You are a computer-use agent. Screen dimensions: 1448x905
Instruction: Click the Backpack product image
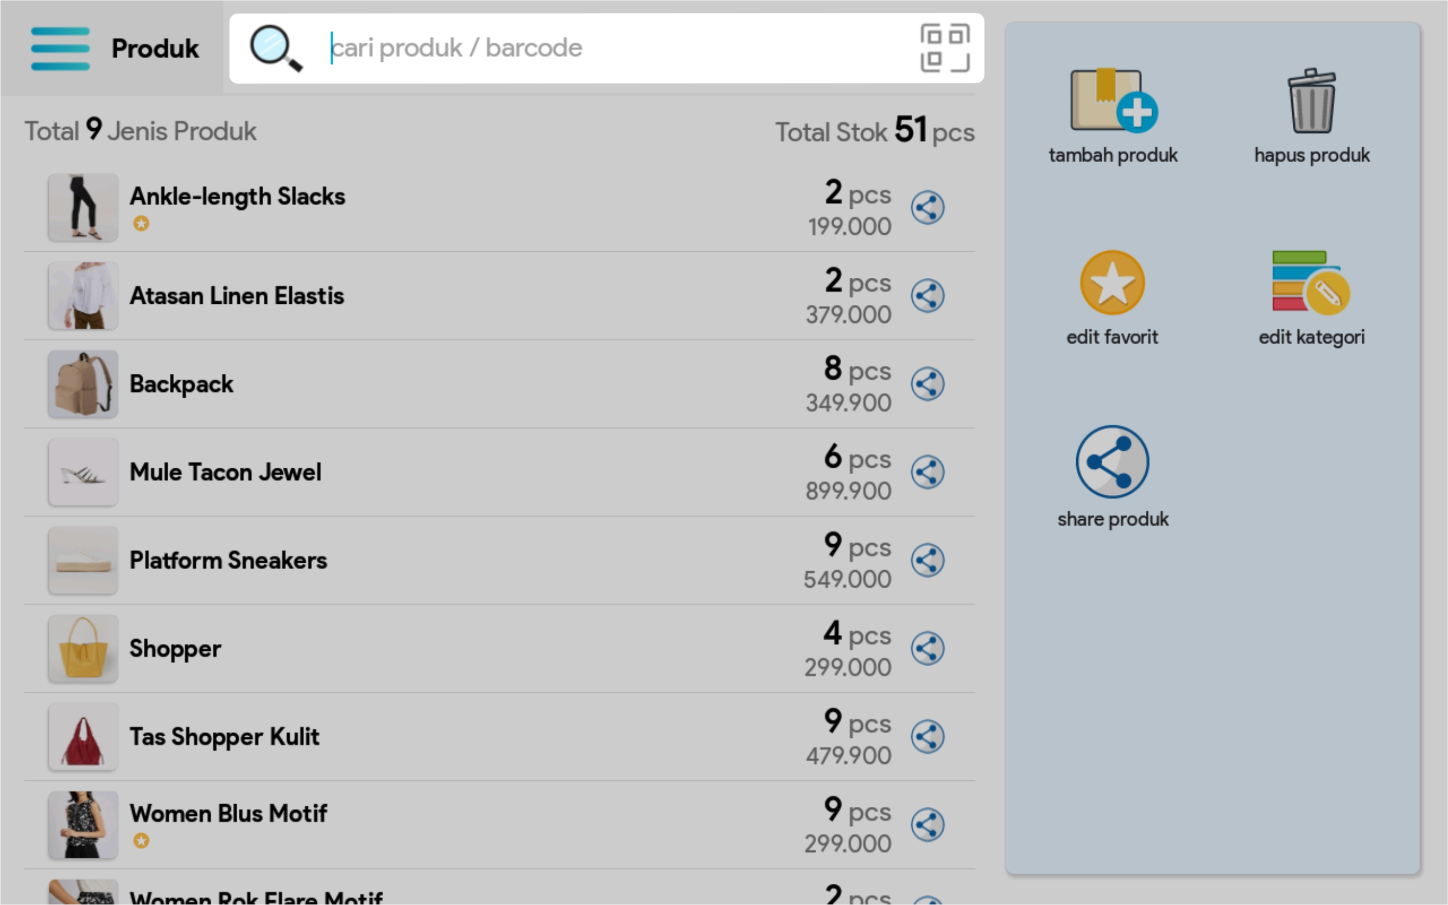(83, 384)
